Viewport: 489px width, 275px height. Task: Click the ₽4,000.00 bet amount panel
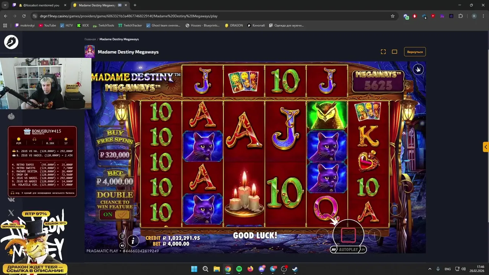click(x=115, y=181)
